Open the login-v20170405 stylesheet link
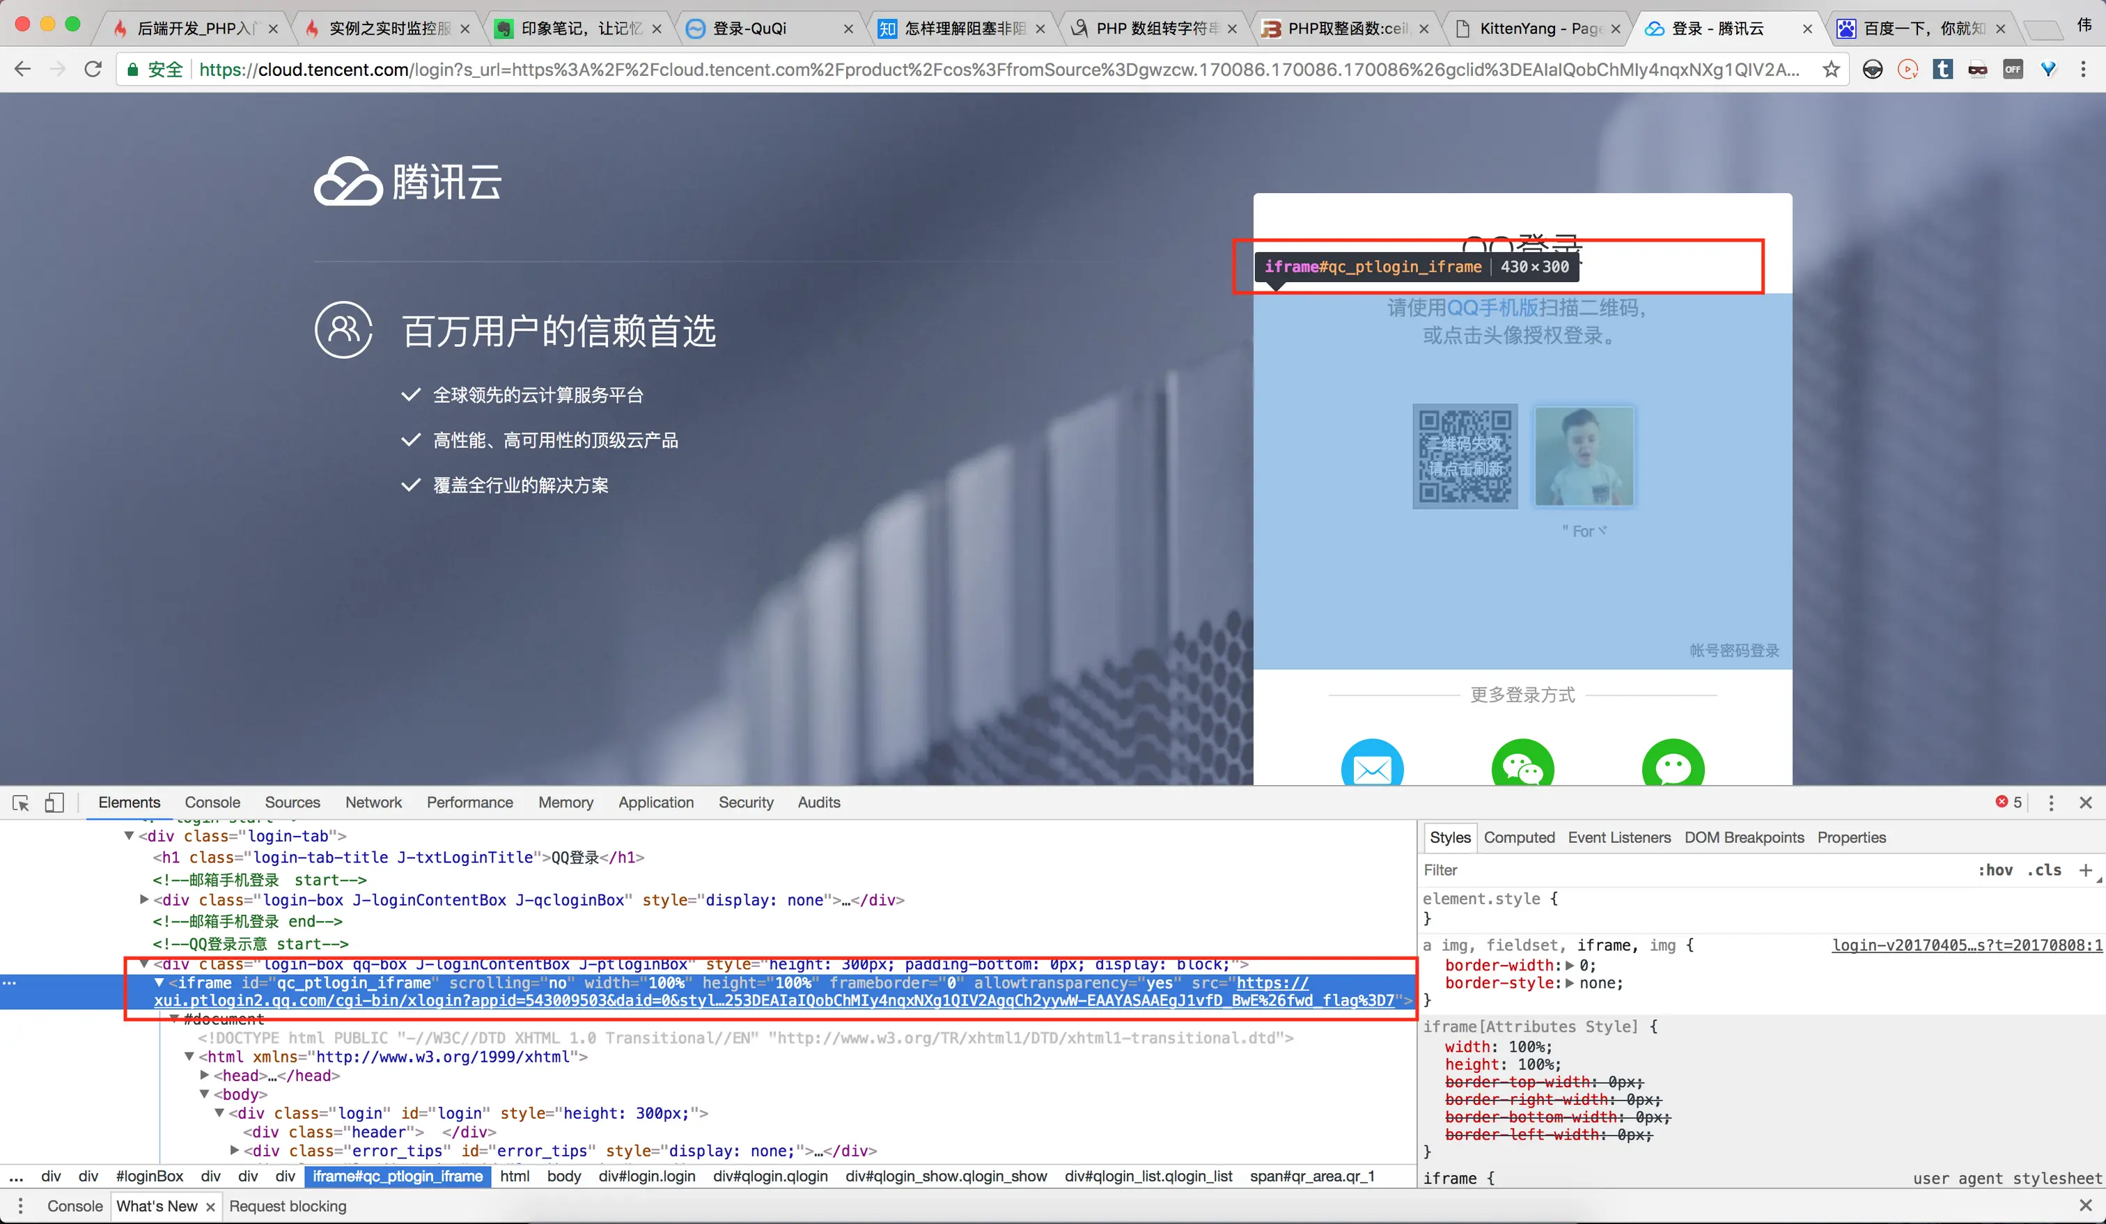This screenshot has height=1224, width=2106. click(x=1967, y=945)
